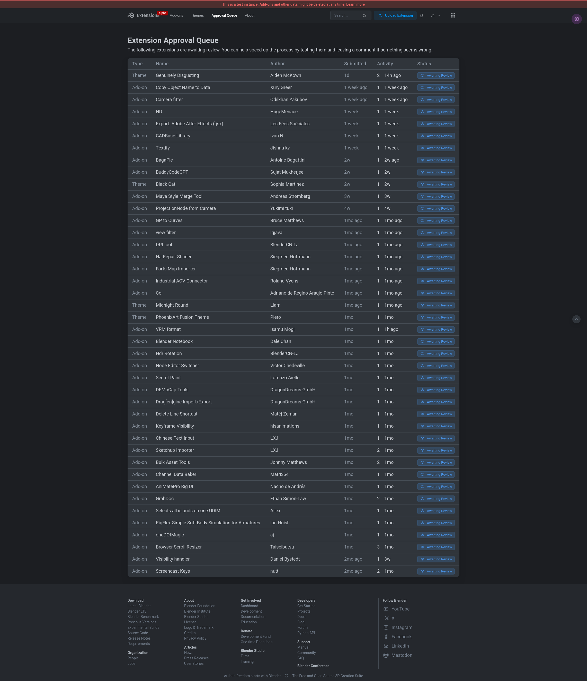Click Awaiting Review for VRM format

[x=436, y=329]
